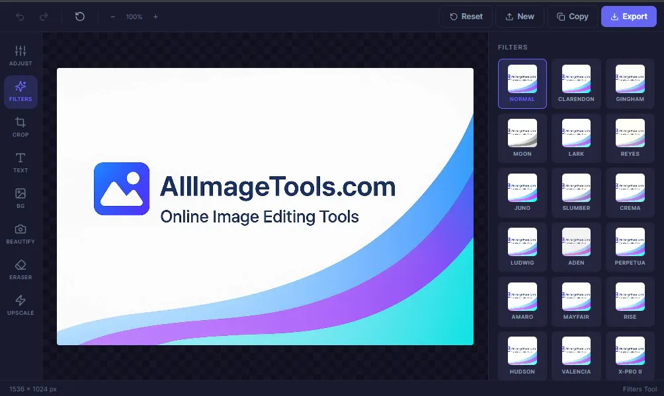Select the Filters tool in sidebar
Image resolution: width=664 pixels, height=396 pixels.
(21, 92)
